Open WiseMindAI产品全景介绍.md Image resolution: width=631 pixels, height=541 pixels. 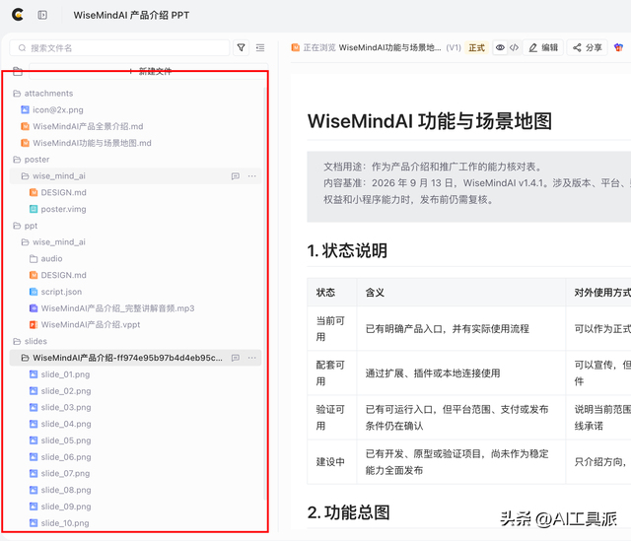click(88, 126)
